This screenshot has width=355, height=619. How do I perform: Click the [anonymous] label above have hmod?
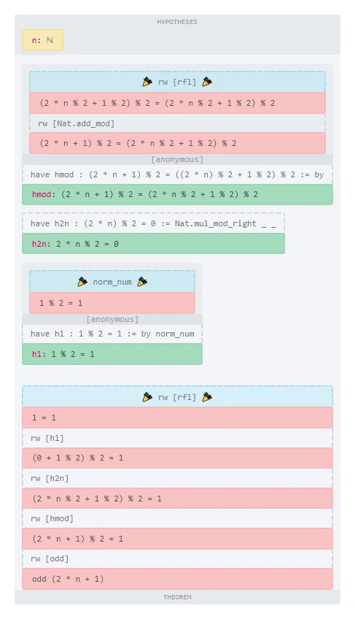click(x=177, y=159)
